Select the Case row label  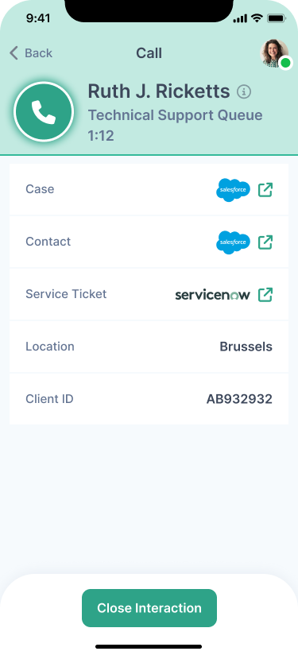pos(40,189)
